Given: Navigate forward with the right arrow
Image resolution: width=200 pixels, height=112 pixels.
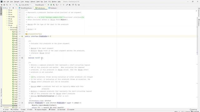Looking at the screenshot, I should click(x=13, y=5).
